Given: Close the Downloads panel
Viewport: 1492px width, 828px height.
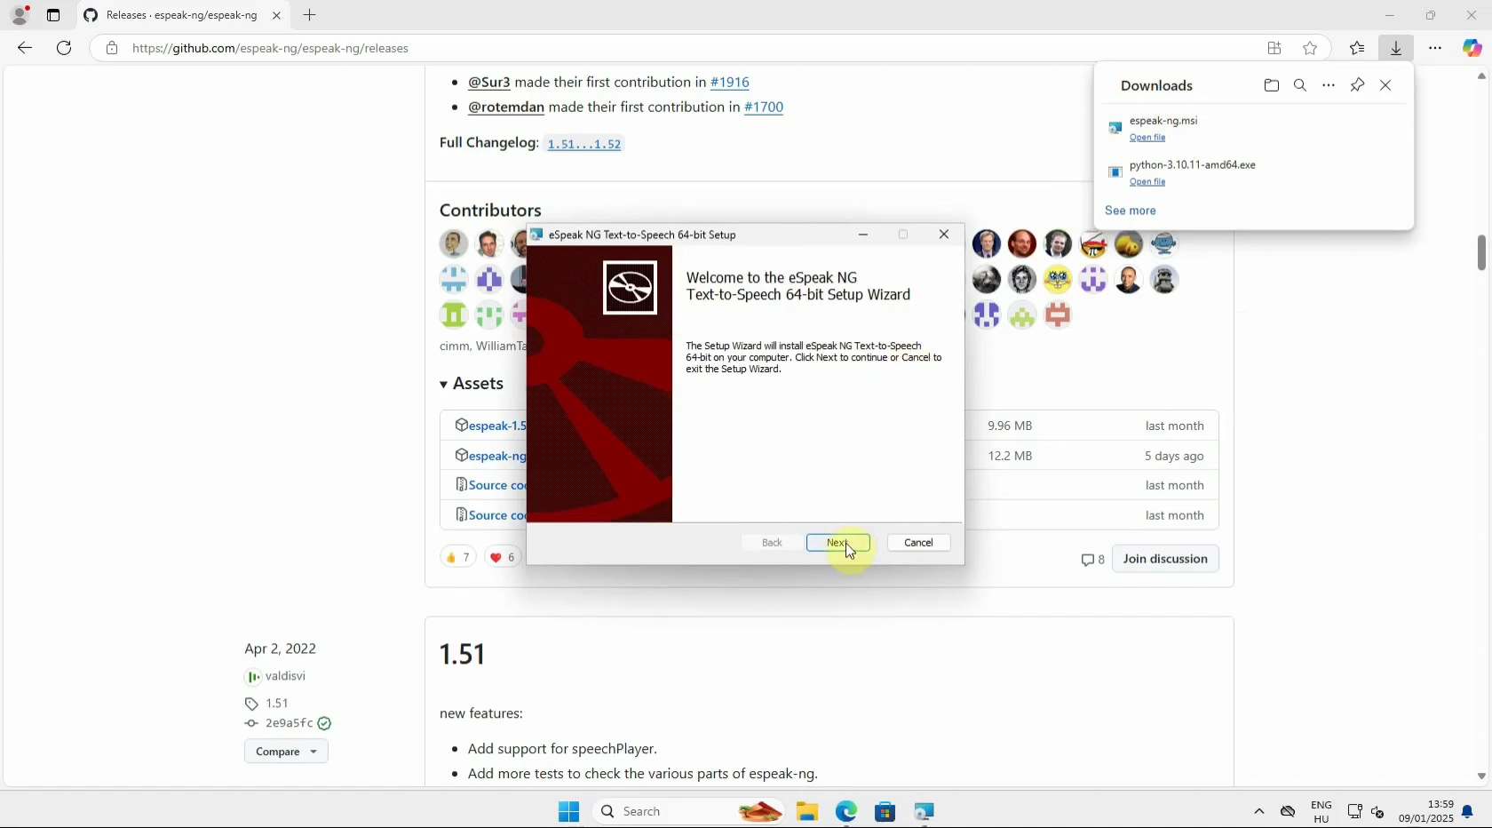Looking at the screenshot, I should pyautogui.click(x=1385, y=85).
